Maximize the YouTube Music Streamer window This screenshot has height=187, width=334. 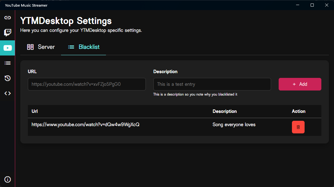tap(312, 5)
